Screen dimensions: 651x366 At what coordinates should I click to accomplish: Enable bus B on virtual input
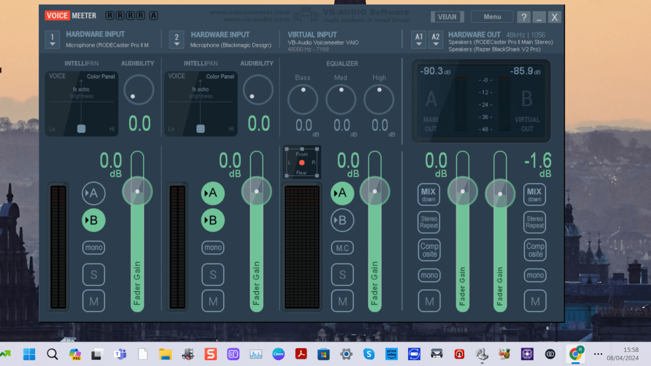point(342,220)
